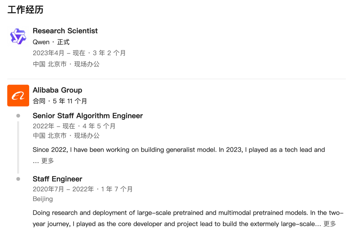Click the Qwen · 正式 company line
This screenshot has width=350, height=231.
click(x=51, y=42)
